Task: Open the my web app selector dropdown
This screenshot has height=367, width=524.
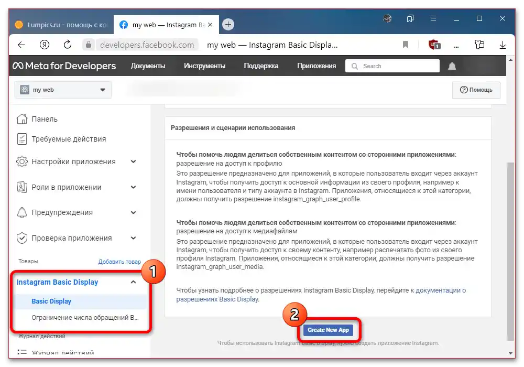Action: [62, 90]
